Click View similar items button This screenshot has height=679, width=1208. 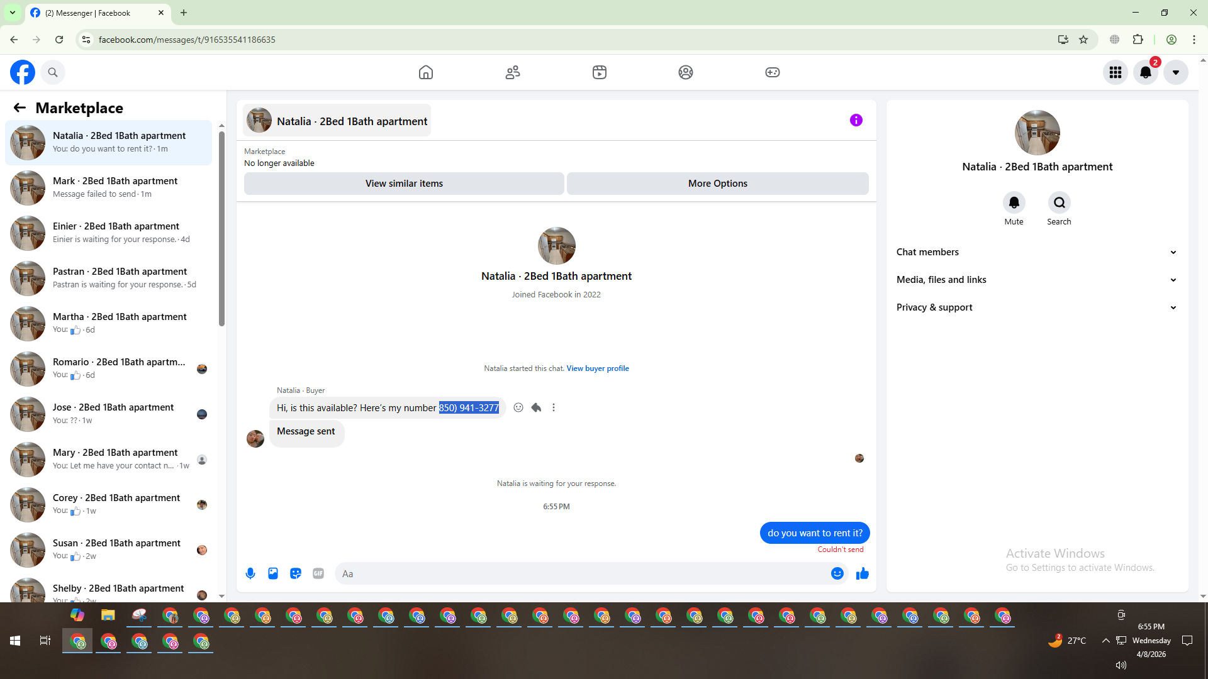[x=404, y=184]
